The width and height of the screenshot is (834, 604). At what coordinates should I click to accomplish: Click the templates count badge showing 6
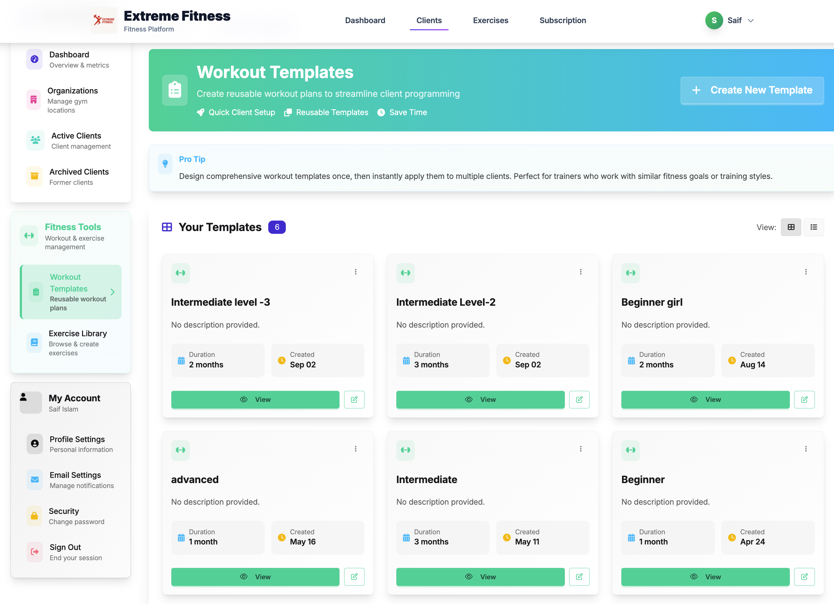277,227
